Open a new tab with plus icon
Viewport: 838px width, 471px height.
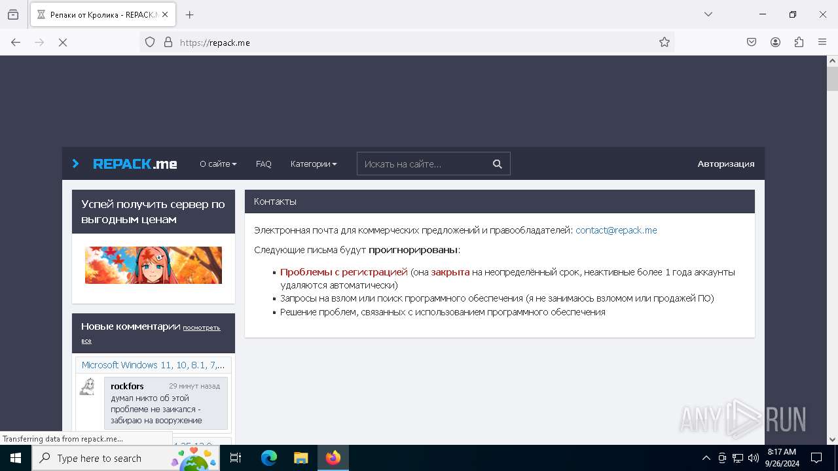[x=190, y=14]
